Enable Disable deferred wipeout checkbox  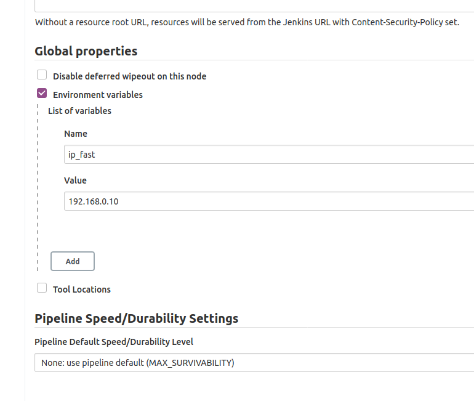click(x=42, y=75)
